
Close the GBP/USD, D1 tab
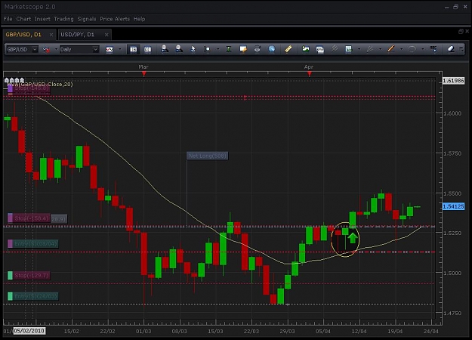[51, 35]
